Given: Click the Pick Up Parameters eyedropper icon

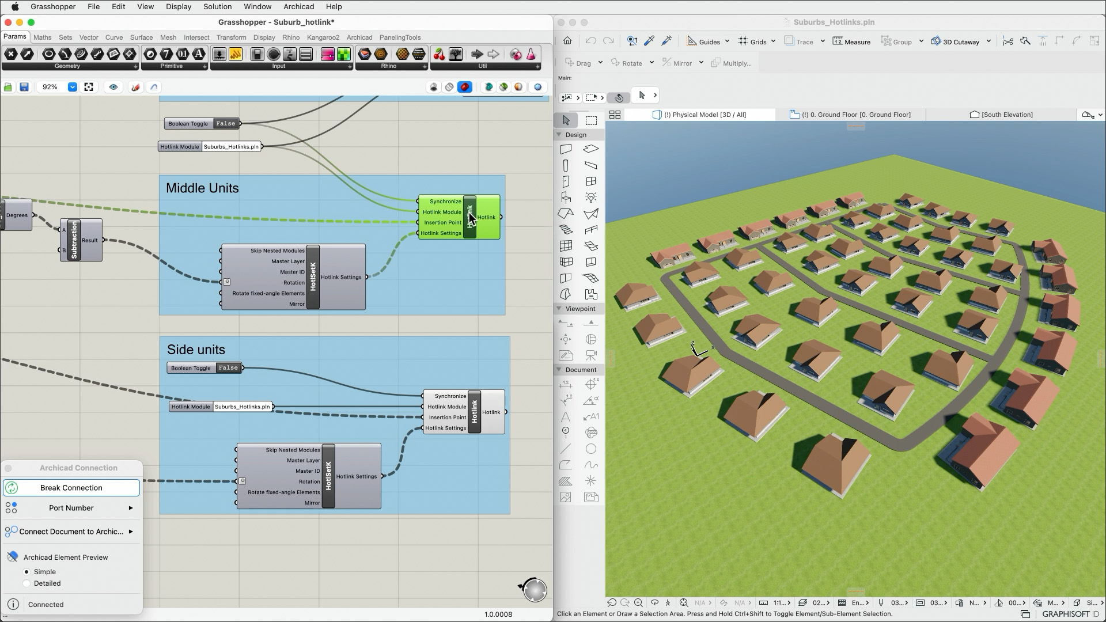Looking at the screenshot, I should [649, 41].
